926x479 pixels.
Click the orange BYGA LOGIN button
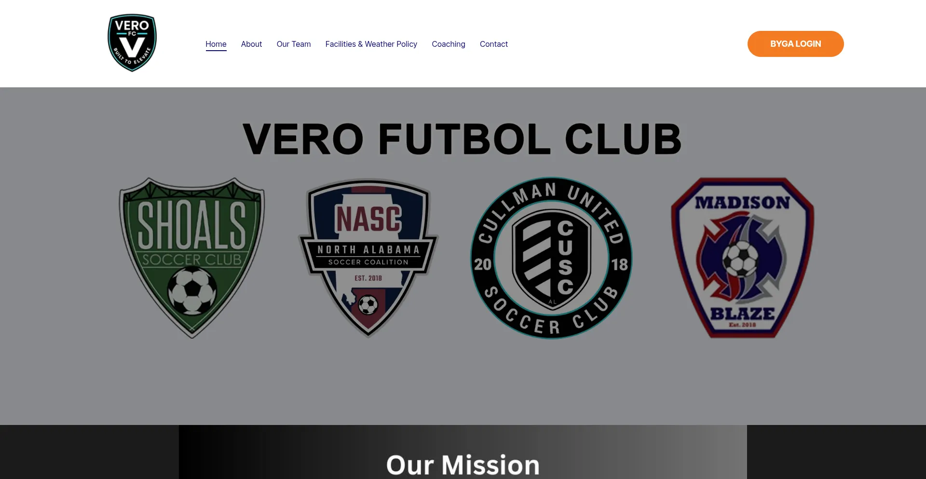point(796,44)
